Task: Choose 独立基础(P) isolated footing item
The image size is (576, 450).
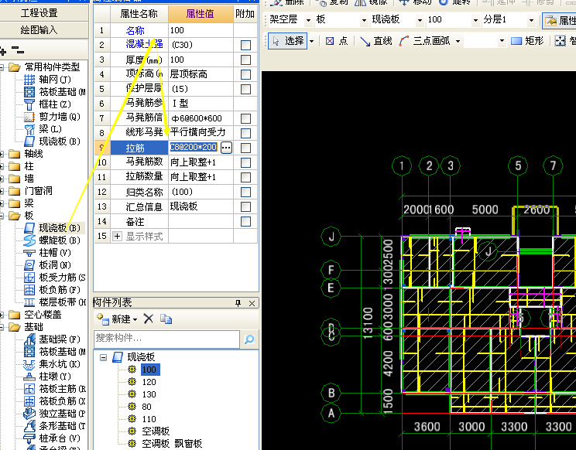Action: [x=55, y=414]
